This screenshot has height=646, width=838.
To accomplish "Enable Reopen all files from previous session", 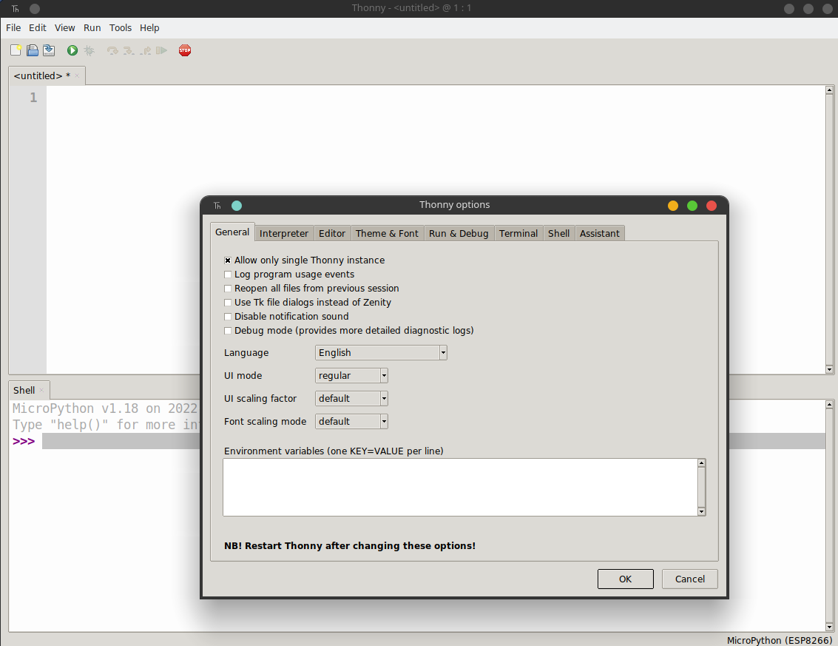I will point(228,289).
